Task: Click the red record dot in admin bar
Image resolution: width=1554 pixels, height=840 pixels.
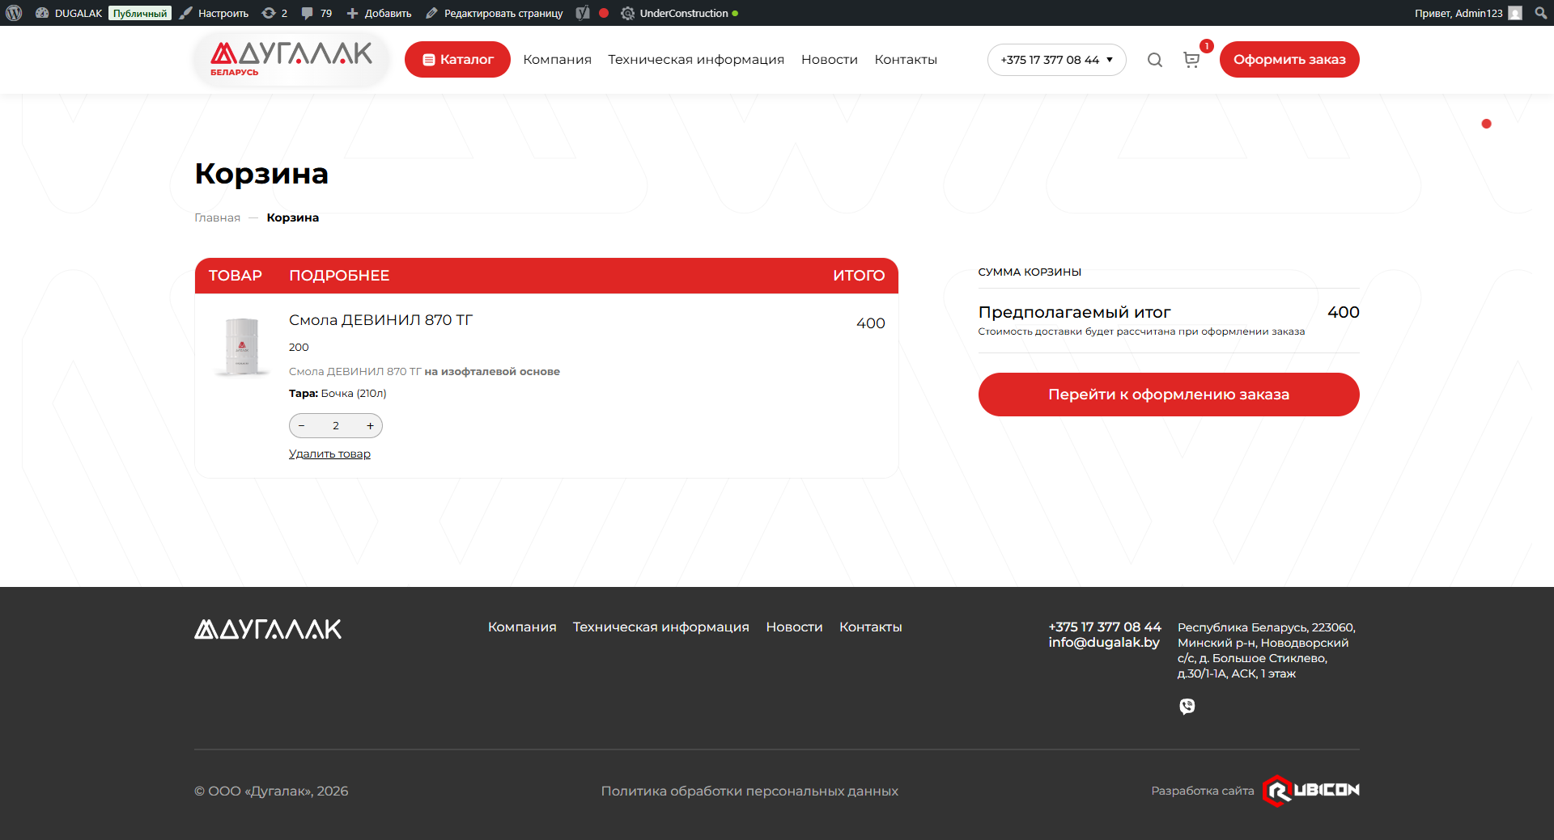Action: (604, 13)
